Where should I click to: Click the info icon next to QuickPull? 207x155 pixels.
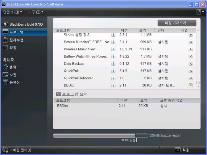pyautogui.click(x=113, y=71)
